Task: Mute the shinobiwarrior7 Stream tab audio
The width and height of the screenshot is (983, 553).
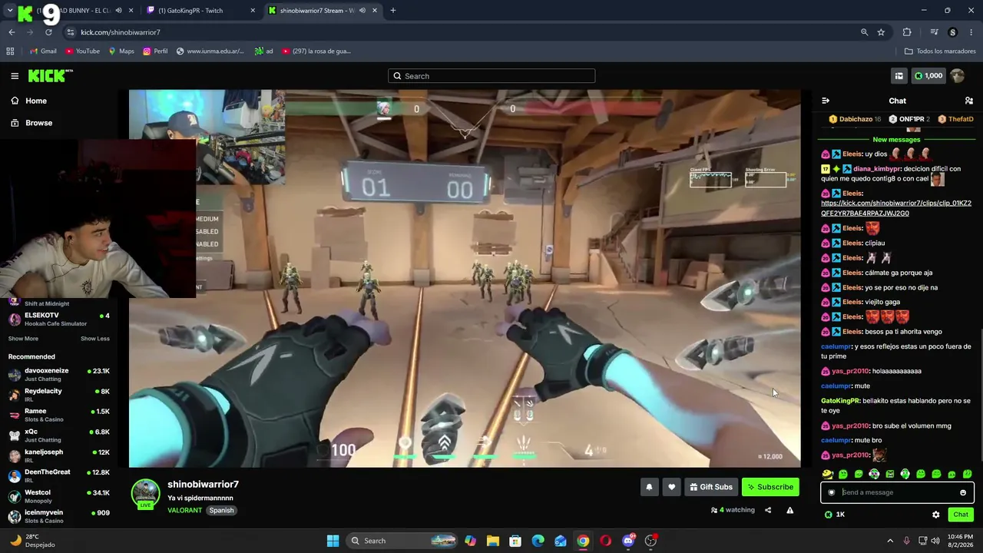Action: pyautogui.click(x=362, y=11)
